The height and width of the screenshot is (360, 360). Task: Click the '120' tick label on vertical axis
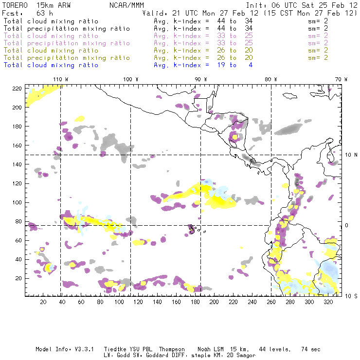point(17,183)
